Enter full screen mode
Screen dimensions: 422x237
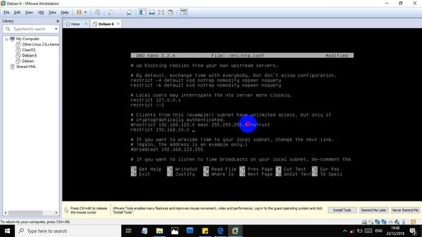tap(161, 13)
